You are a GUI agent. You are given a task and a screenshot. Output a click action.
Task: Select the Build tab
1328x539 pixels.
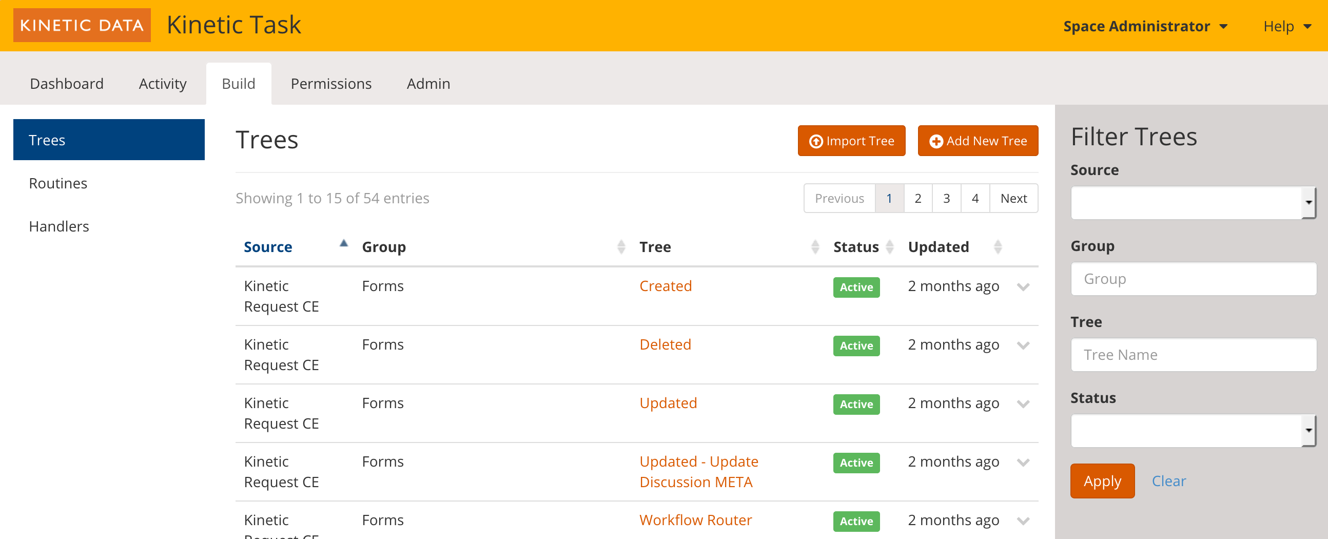coord(239,84)
